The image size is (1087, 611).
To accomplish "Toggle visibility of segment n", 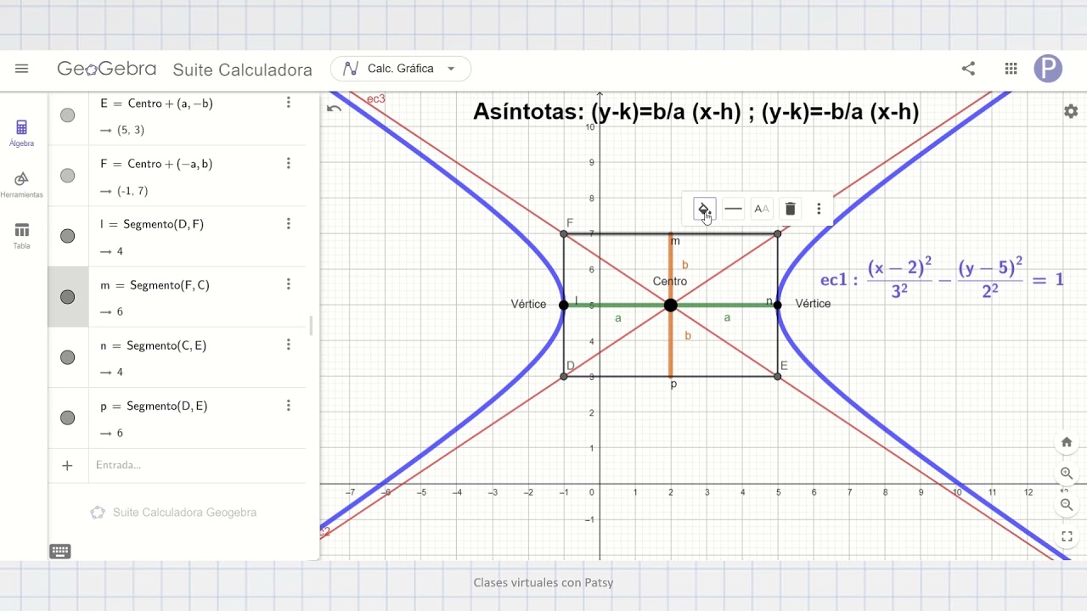I will tap(68, 357).
